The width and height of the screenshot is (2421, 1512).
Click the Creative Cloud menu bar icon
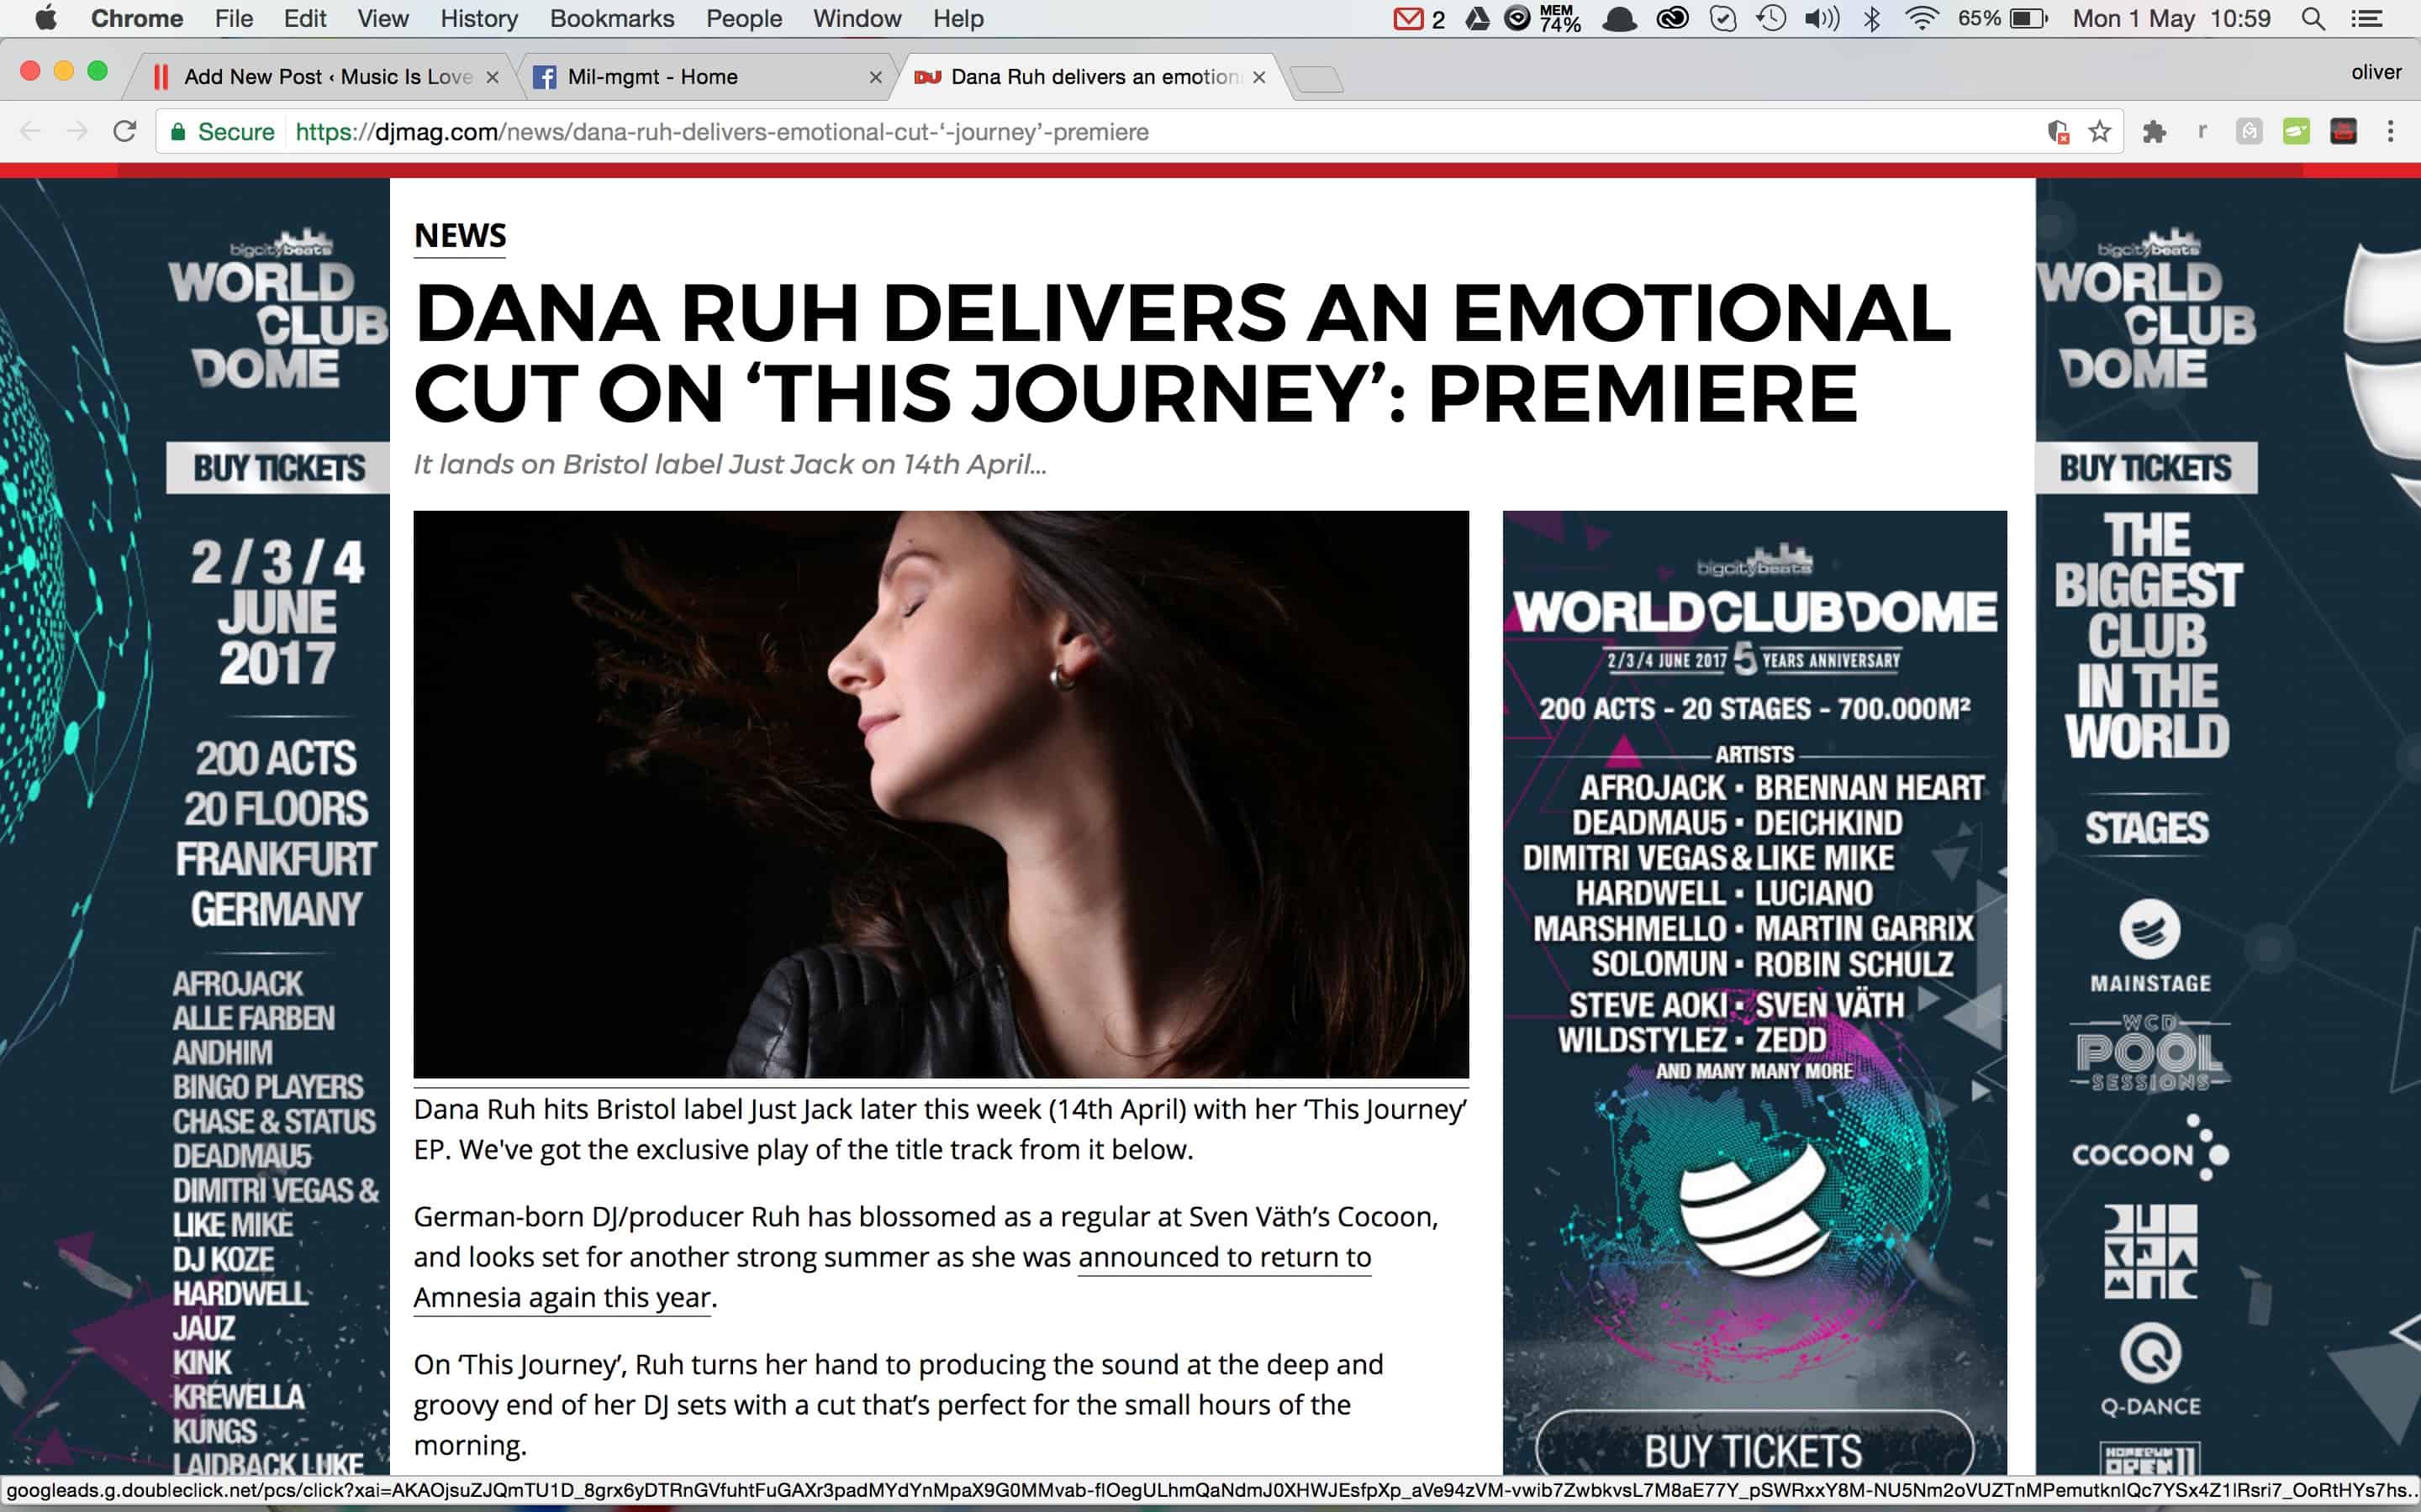(1672, 18)
